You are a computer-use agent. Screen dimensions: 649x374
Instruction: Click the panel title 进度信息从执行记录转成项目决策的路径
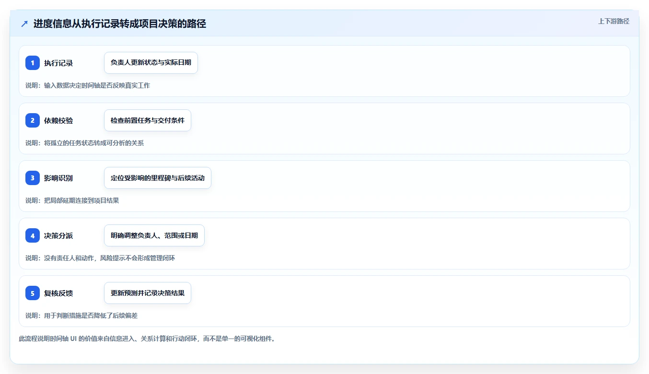pos(120,24)
